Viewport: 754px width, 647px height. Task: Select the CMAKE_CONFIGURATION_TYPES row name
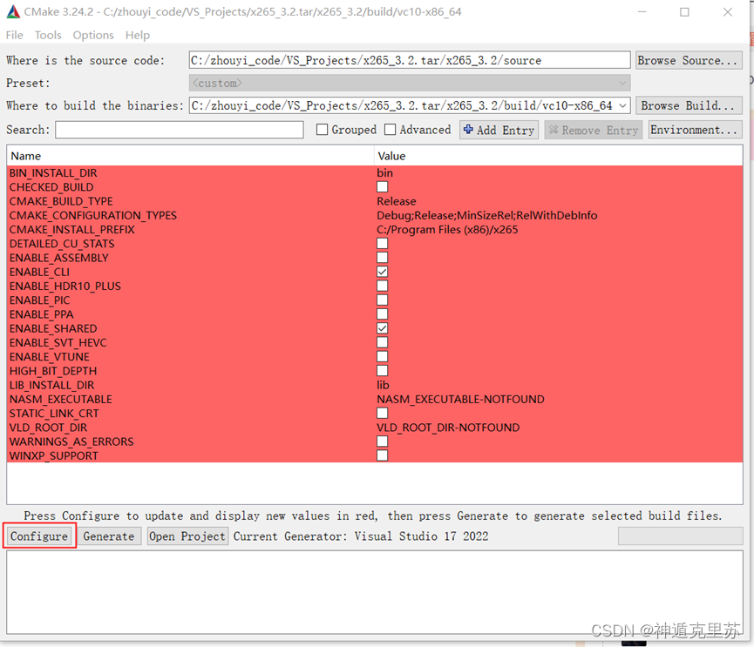[x=92, y=215]
